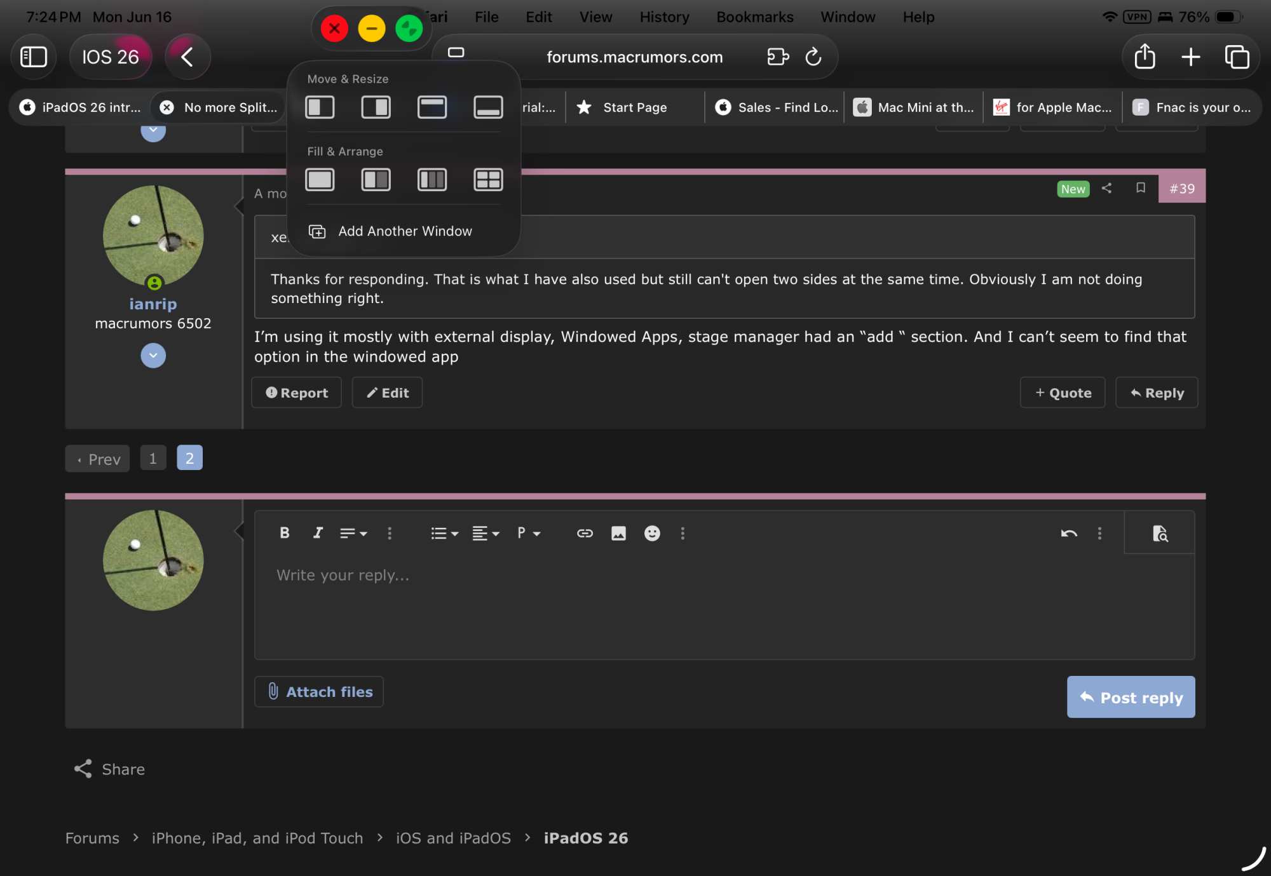Open the emoji smiley picker

(652, 534)
